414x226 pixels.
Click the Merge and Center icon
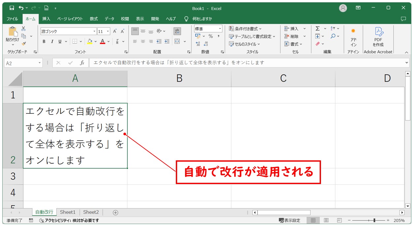pyautogui.click(x=177, y=42)
